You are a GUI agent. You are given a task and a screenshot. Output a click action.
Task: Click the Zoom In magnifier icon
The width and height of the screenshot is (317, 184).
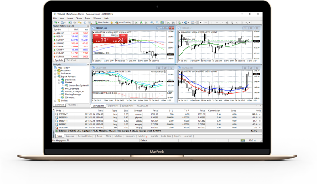tap(152, 23)
